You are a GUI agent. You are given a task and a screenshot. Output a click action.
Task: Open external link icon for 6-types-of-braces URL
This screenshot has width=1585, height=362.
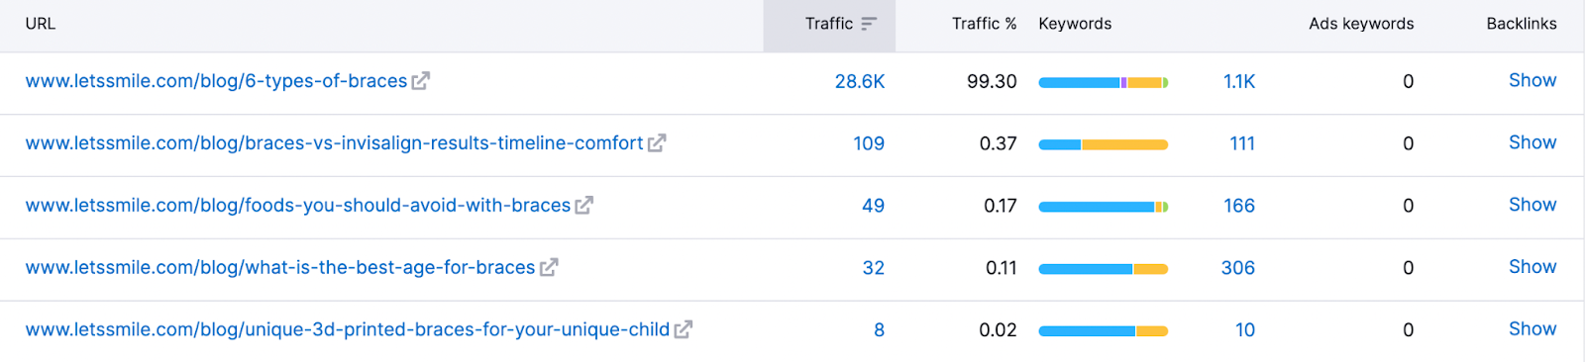pos(421,81)
